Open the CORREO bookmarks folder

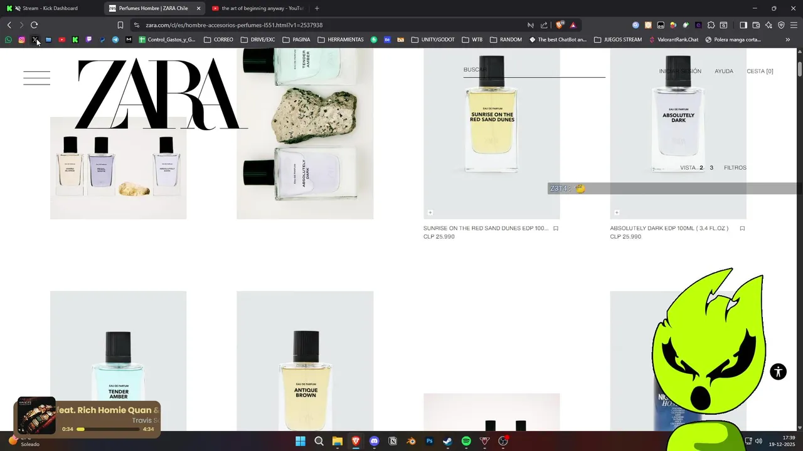(x=218, y=39)
